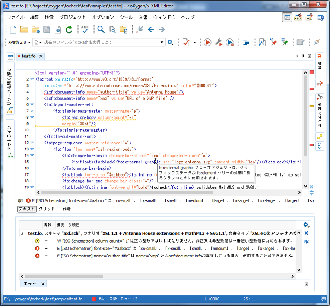This screenshot has height=306, width=330.
Task: Switch to テキスト editing mode
Action: click(27, 209)
